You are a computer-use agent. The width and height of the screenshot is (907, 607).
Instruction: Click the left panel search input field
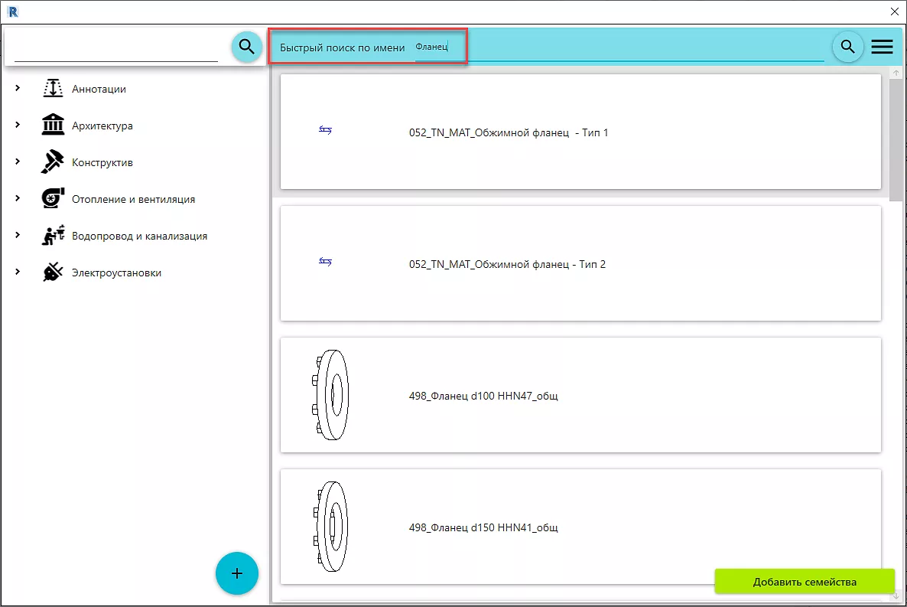(x=116, y=49)
